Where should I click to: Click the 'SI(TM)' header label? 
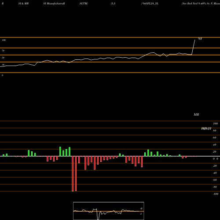click(x=84, y=4)
